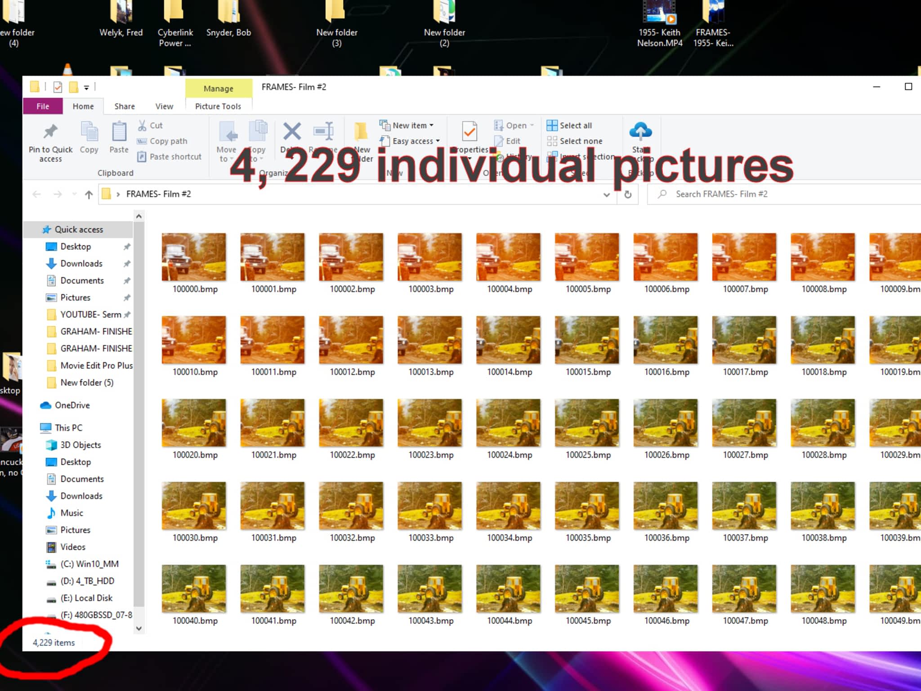Viewport: 921px width, 691px height.
Task: Open the Welyk, Fred desktop folder
Action: (121, 19)
